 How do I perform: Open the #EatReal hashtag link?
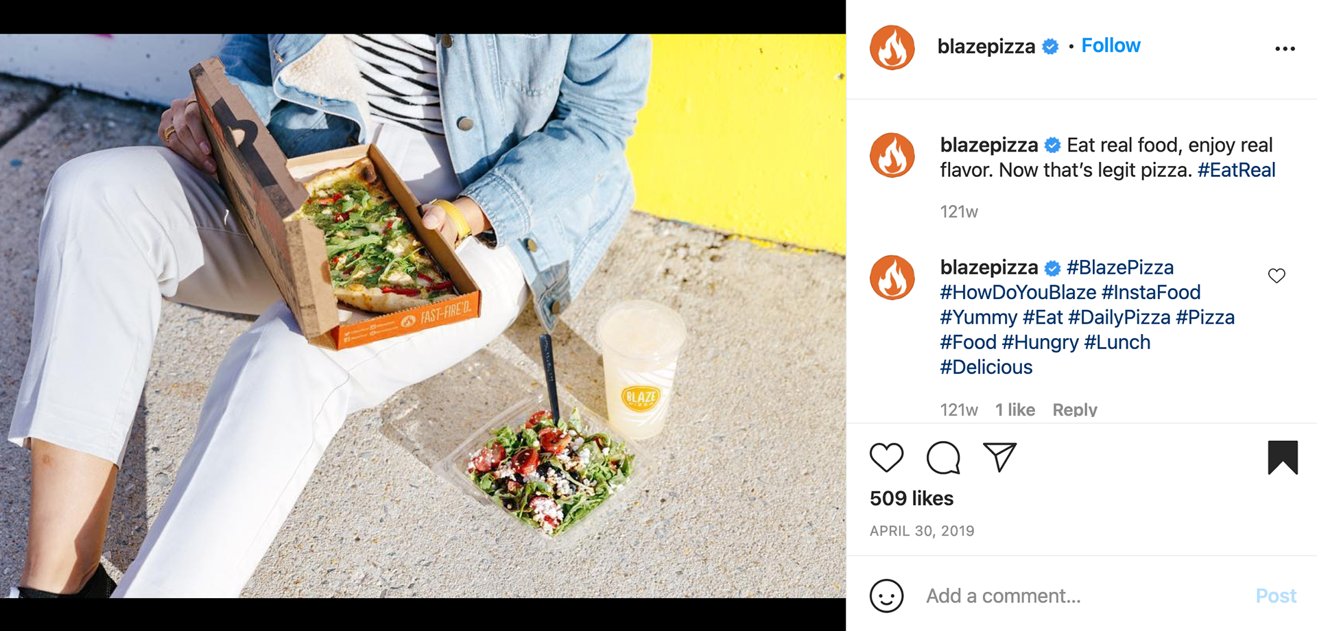pyautogui.click(x=1236, y=170)
